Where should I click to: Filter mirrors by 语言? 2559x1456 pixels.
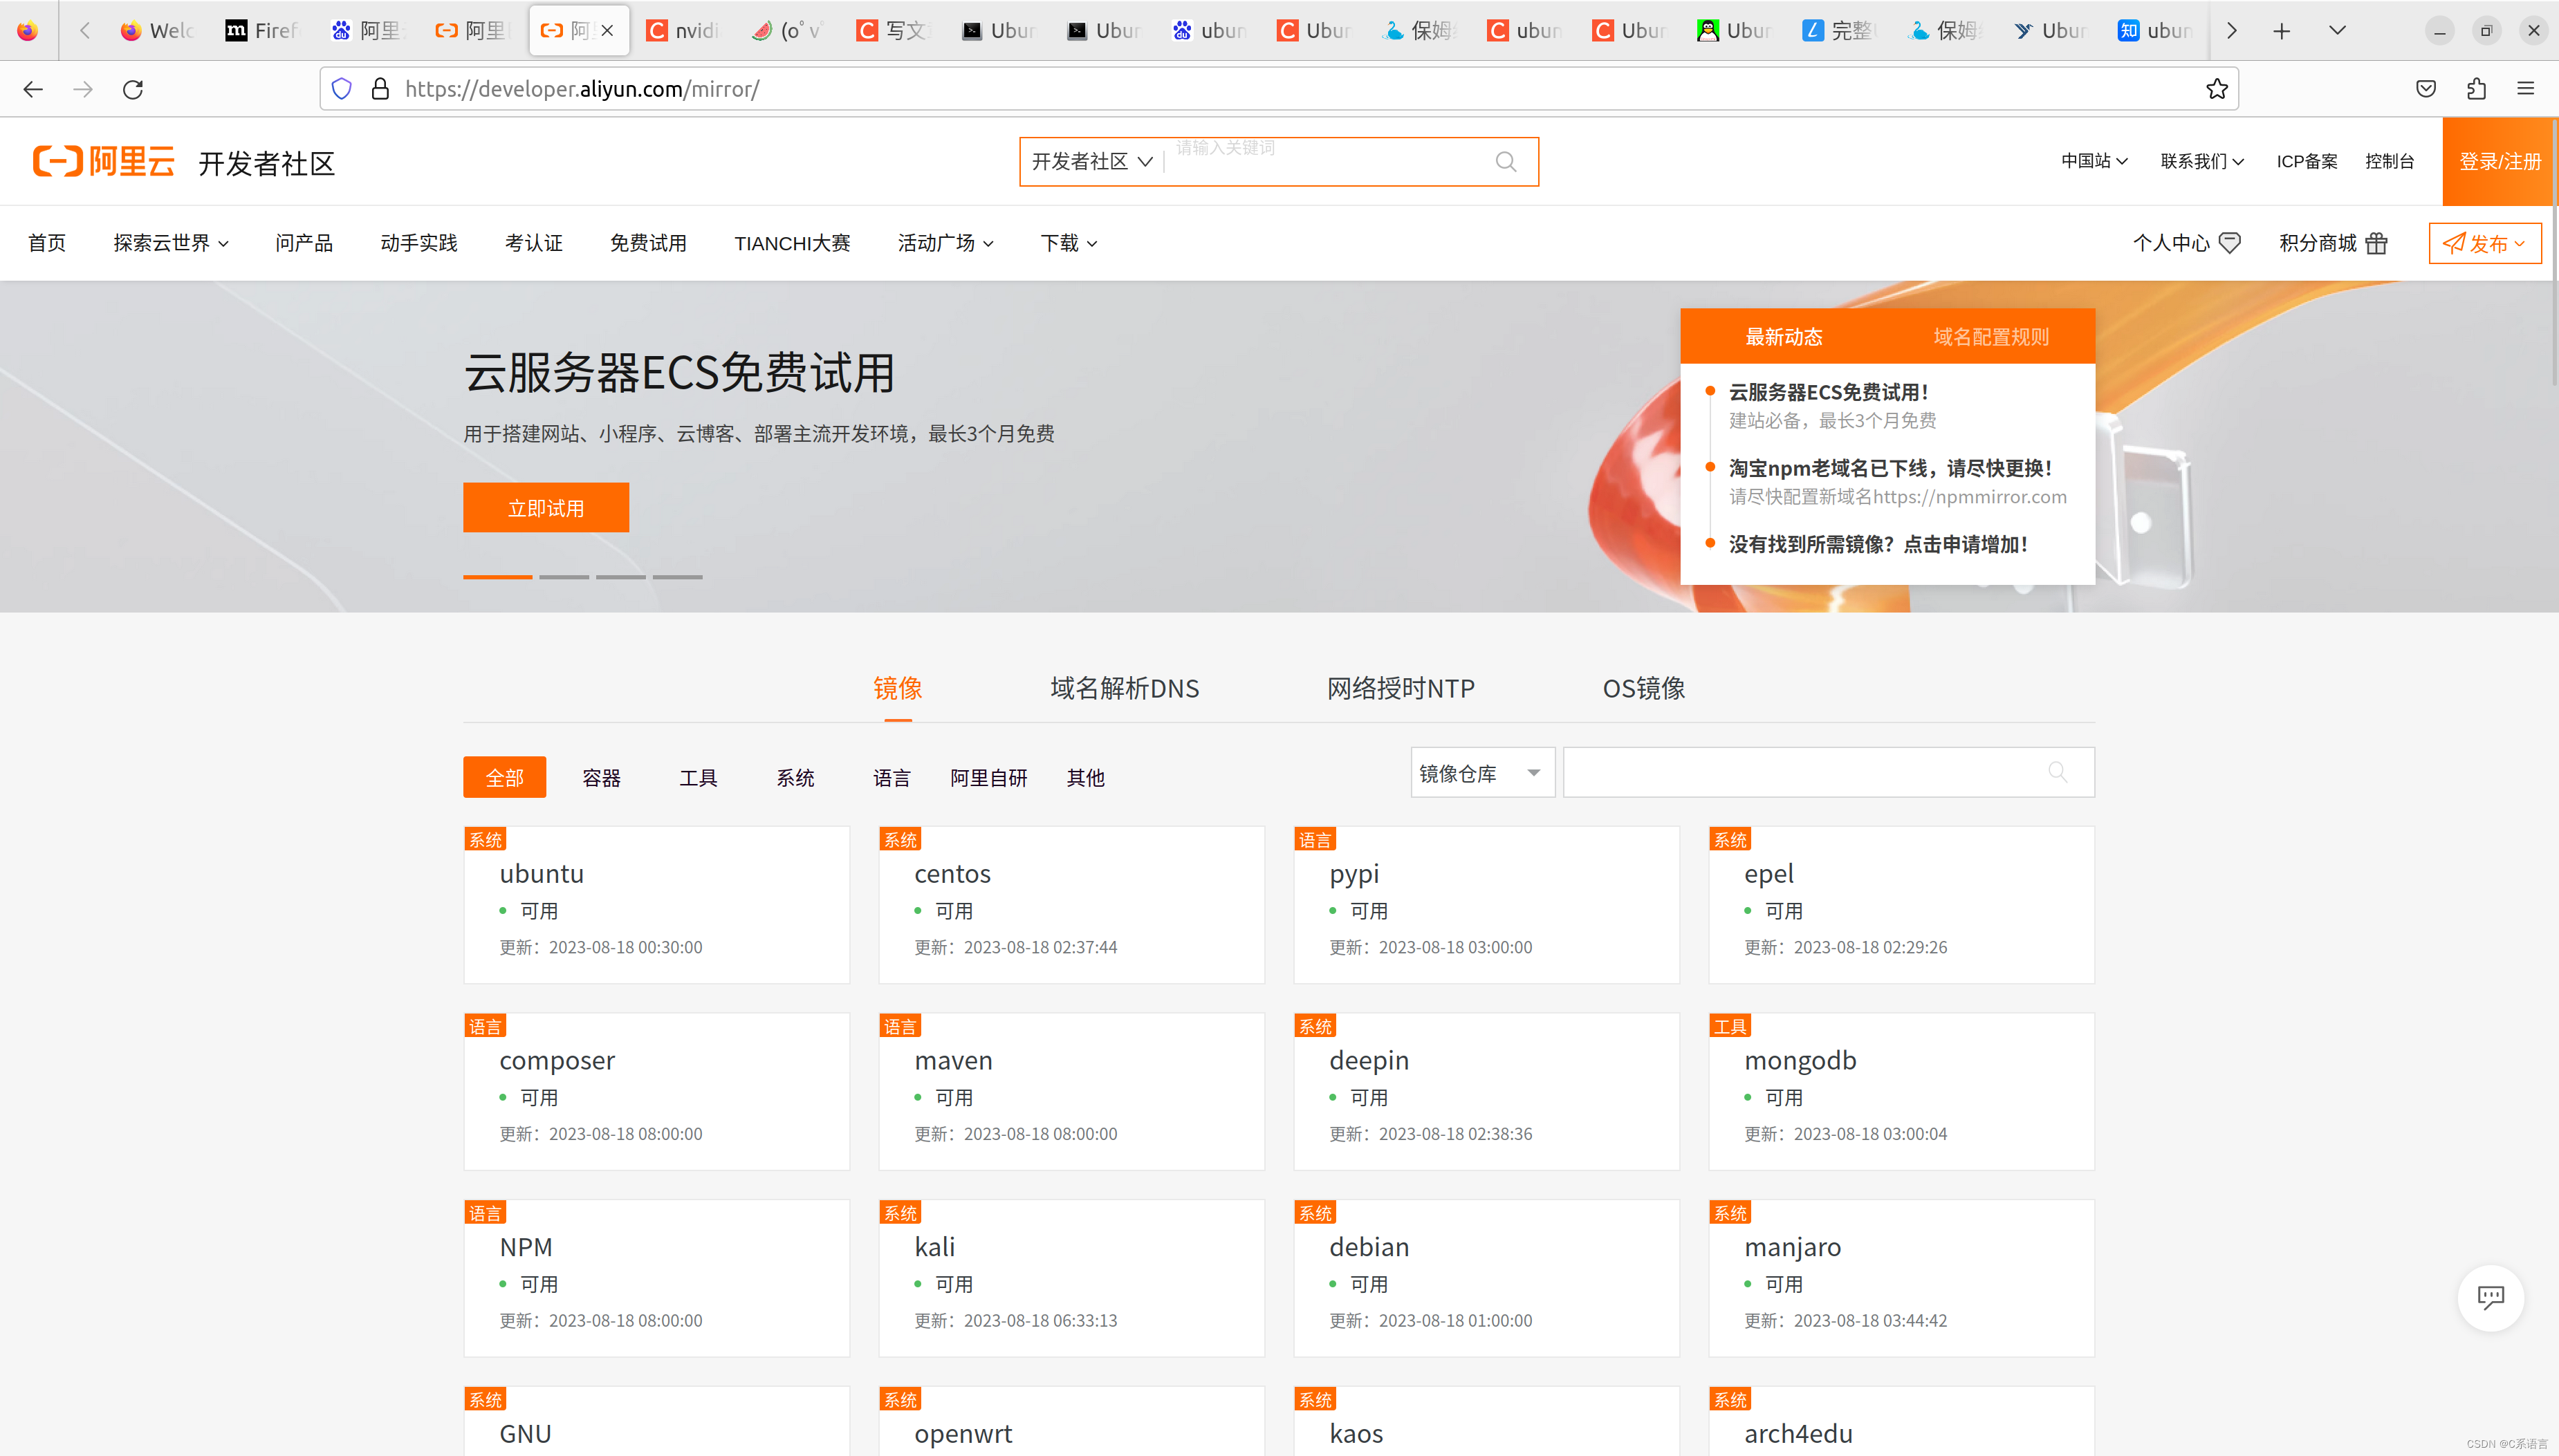point(892,777)
